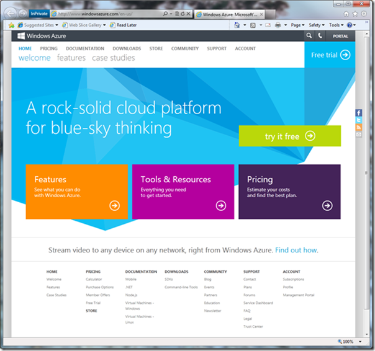Open the COMMUNITY nav menu item

point(185,48)
